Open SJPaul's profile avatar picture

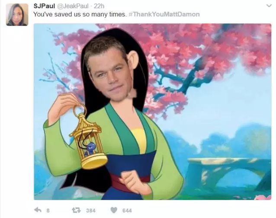tap(17, 15)
